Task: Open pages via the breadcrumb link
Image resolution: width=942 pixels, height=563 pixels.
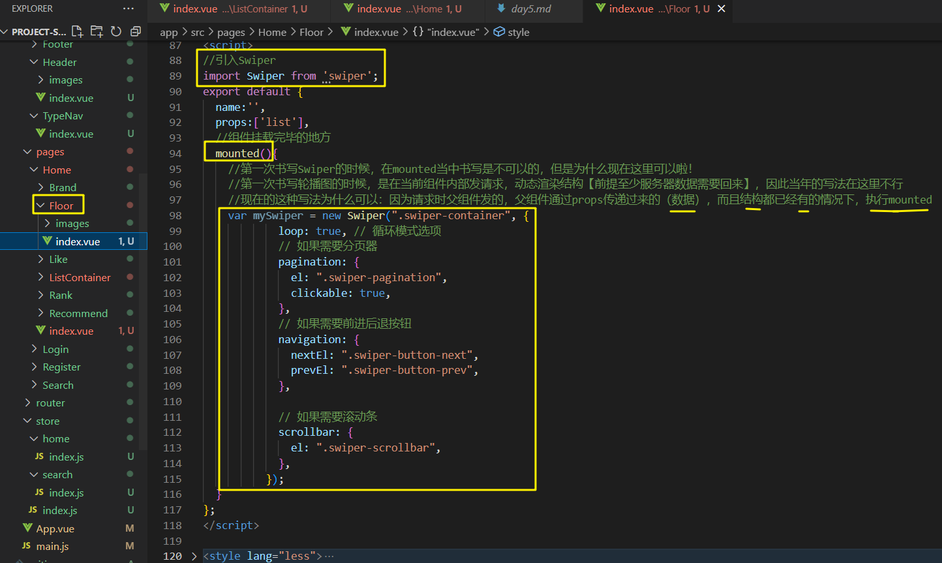Action: 232,31
